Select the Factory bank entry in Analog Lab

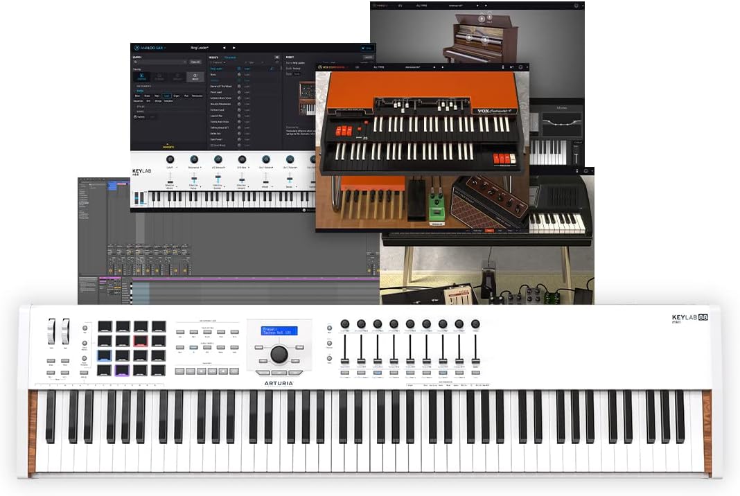pos(140,117)
